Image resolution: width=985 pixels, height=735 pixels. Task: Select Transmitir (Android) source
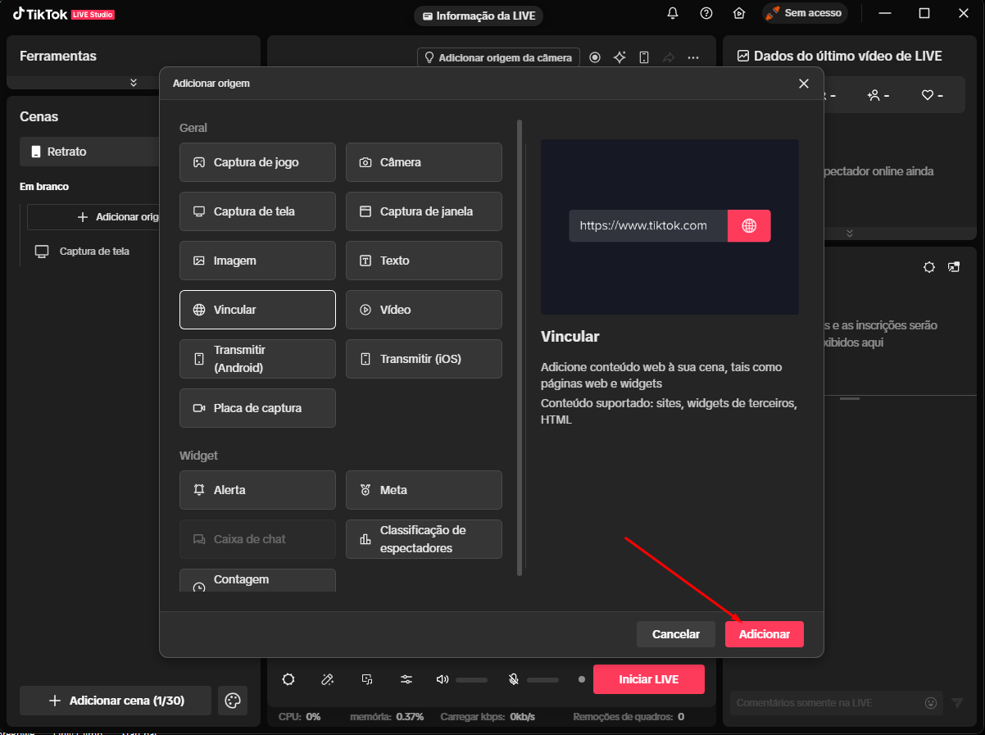point(257,359)
